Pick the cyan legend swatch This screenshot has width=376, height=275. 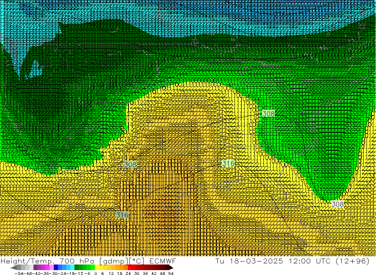click(73, 268)
